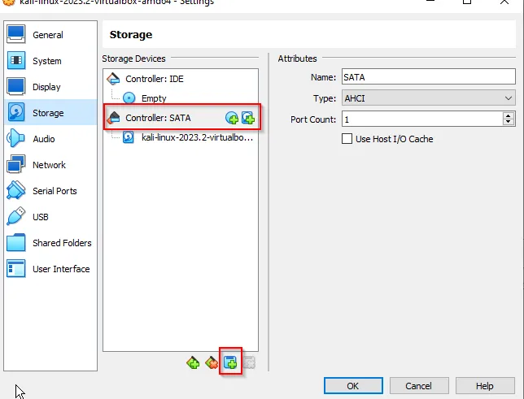This screenshot has width=524, height=399.
Task: Enable the Use Host I/O Cache checkbox
Action: [x=347, y=139]
